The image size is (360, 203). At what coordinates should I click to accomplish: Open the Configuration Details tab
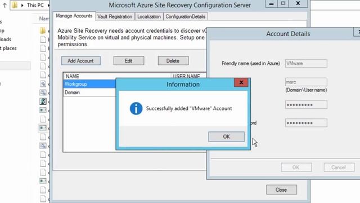pyautogui.click(x=185, y=16)
